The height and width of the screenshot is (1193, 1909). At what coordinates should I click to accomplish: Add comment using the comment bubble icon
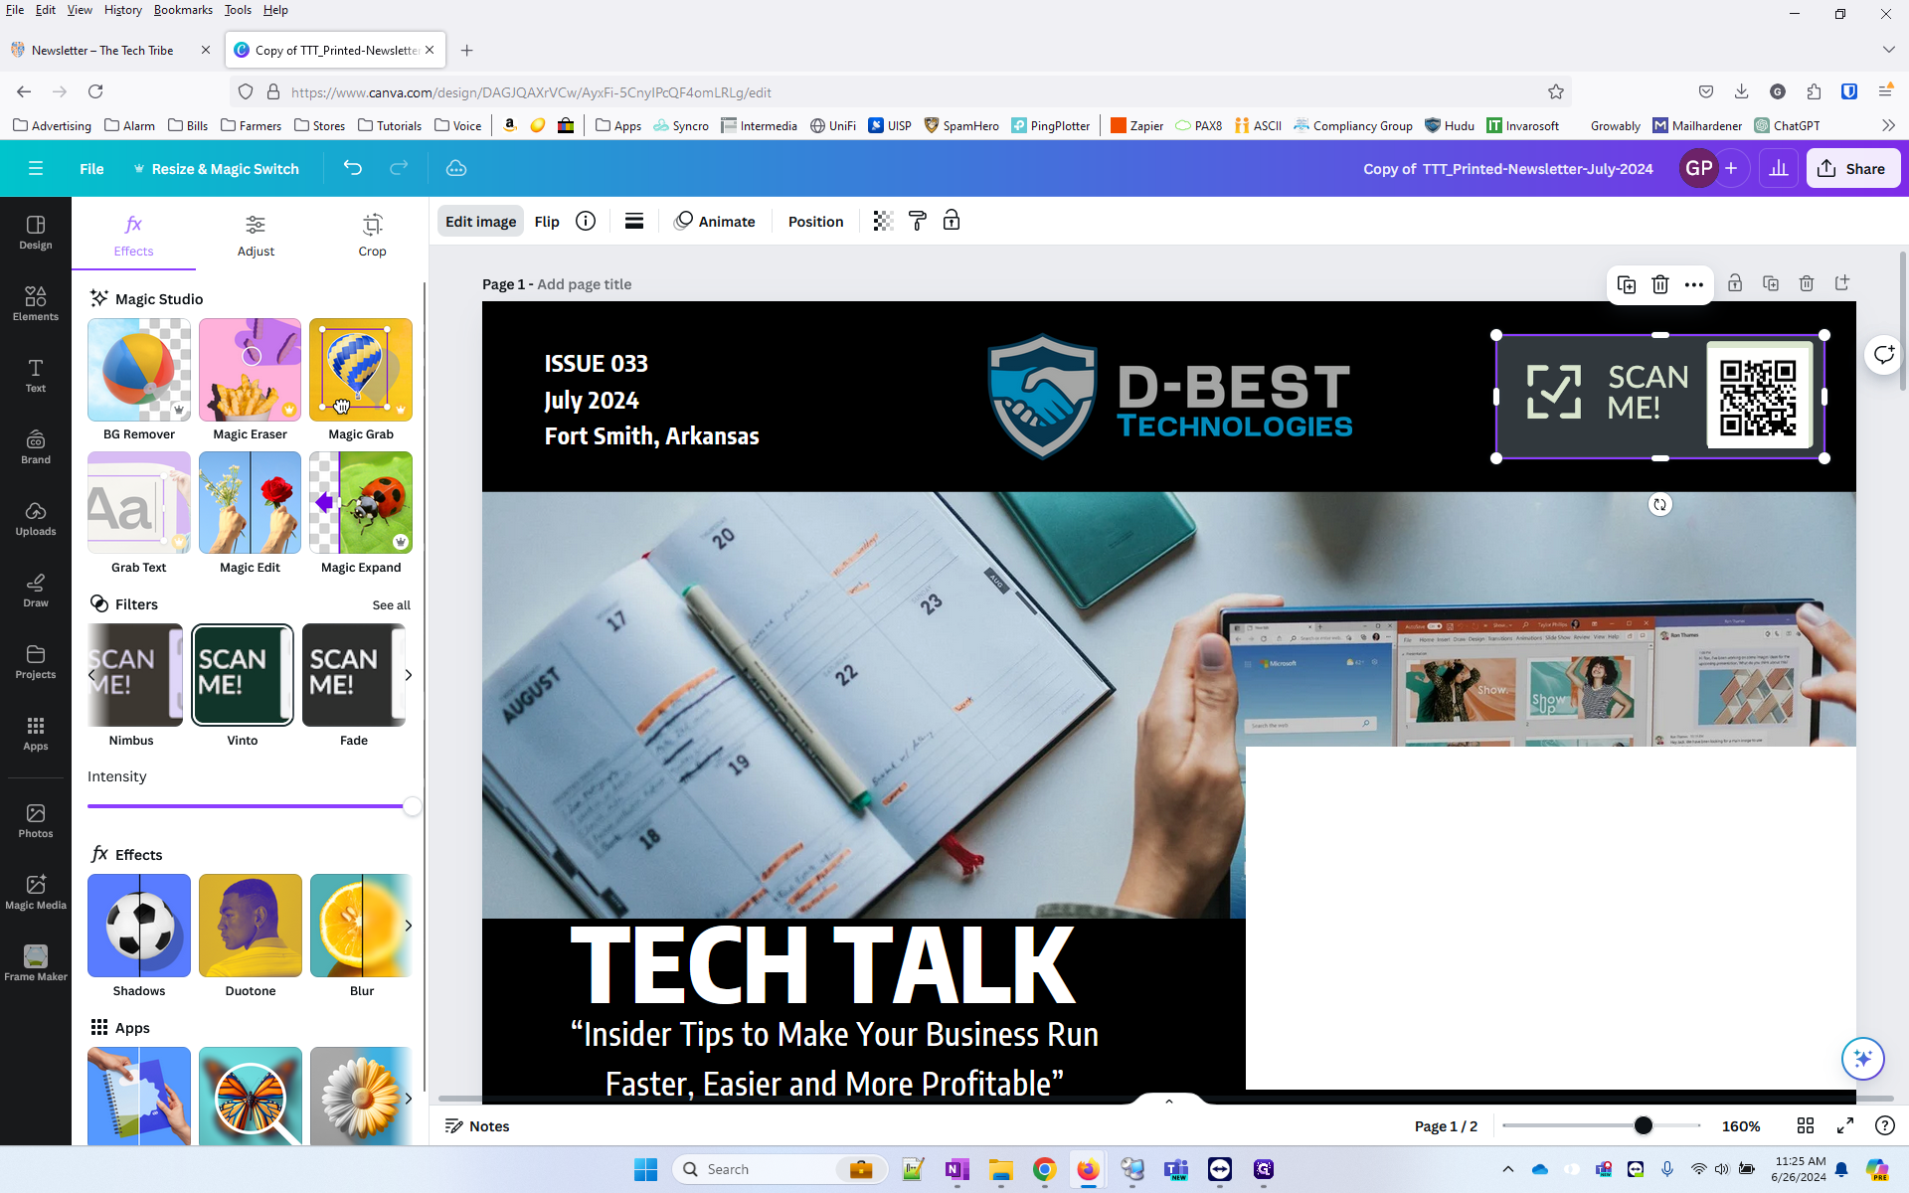tap(1883, 355)
